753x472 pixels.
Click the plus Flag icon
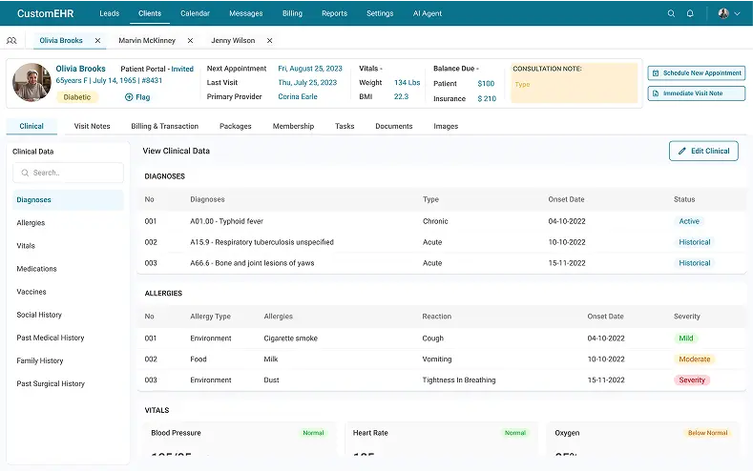point(129,97)
